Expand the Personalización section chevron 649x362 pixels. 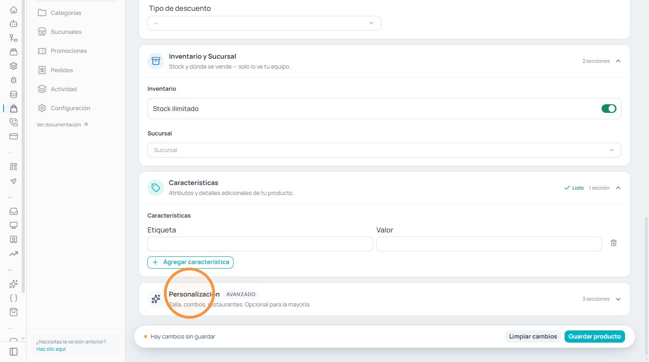click(x=618, y=299)
